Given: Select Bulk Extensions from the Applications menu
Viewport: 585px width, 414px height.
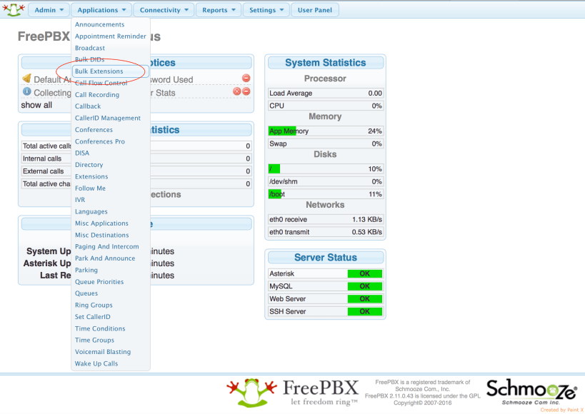Looking at the screenshot, I should pos(99,71).
